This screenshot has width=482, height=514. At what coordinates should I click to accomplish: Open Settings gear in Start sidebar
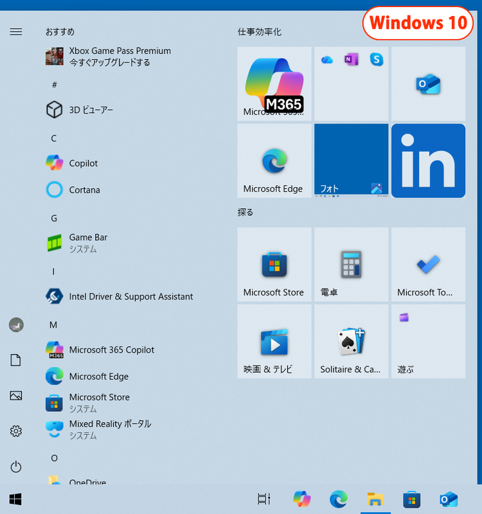(x=15, y=431)
